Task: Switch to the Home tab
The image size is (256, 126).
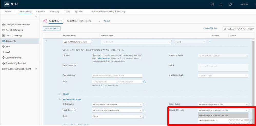Action: tap(7, 12)
